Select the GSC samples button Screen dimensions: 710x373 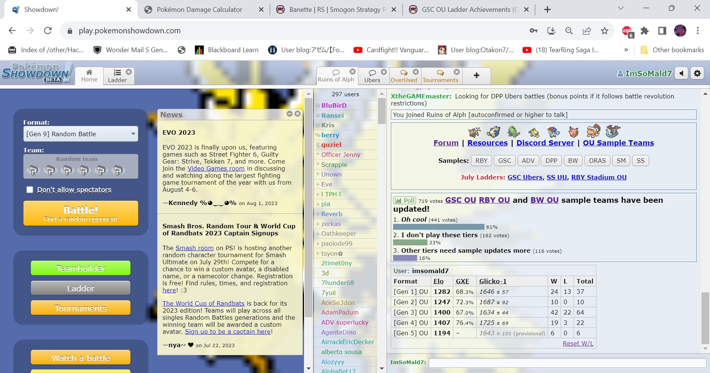click(504, 161)
